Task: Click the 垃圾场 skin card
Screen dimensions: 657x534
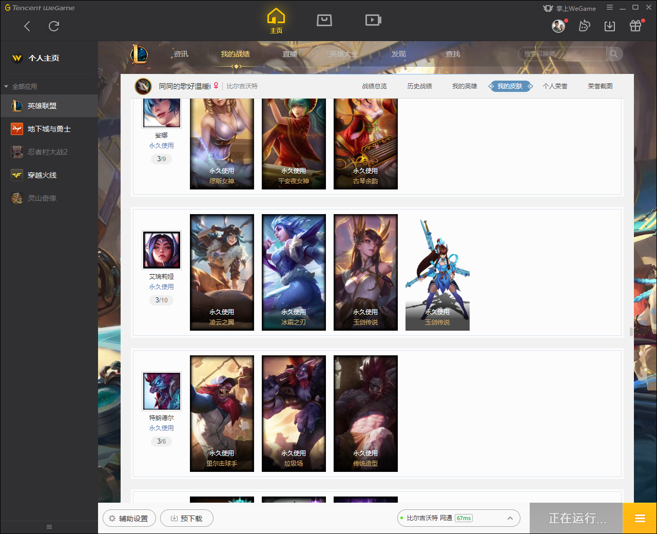Action: click(294, 413)
